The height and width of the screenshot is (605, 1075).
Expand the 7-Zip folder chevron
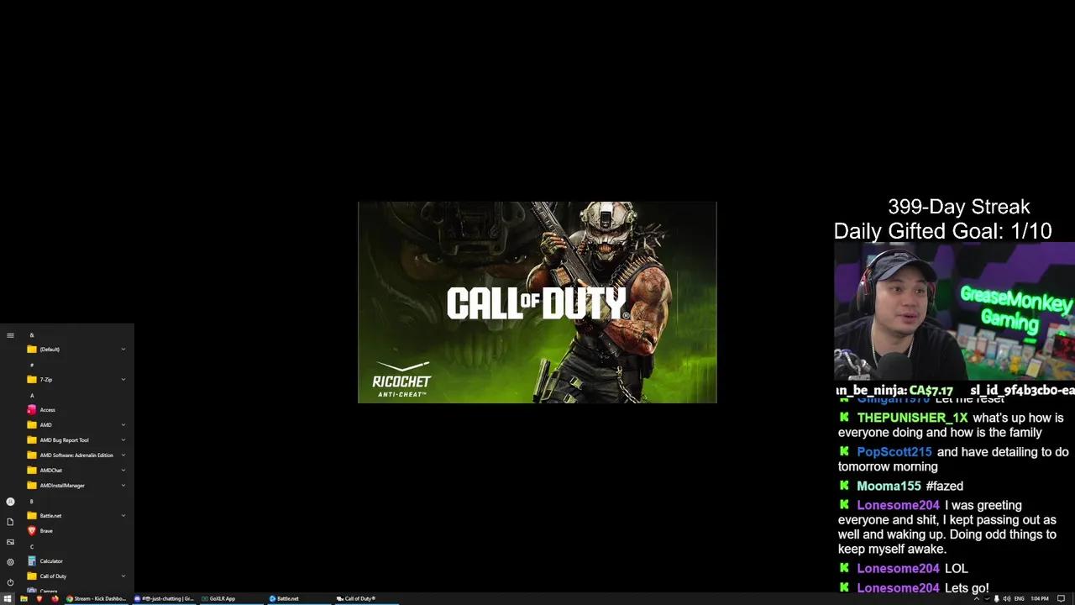123,380
